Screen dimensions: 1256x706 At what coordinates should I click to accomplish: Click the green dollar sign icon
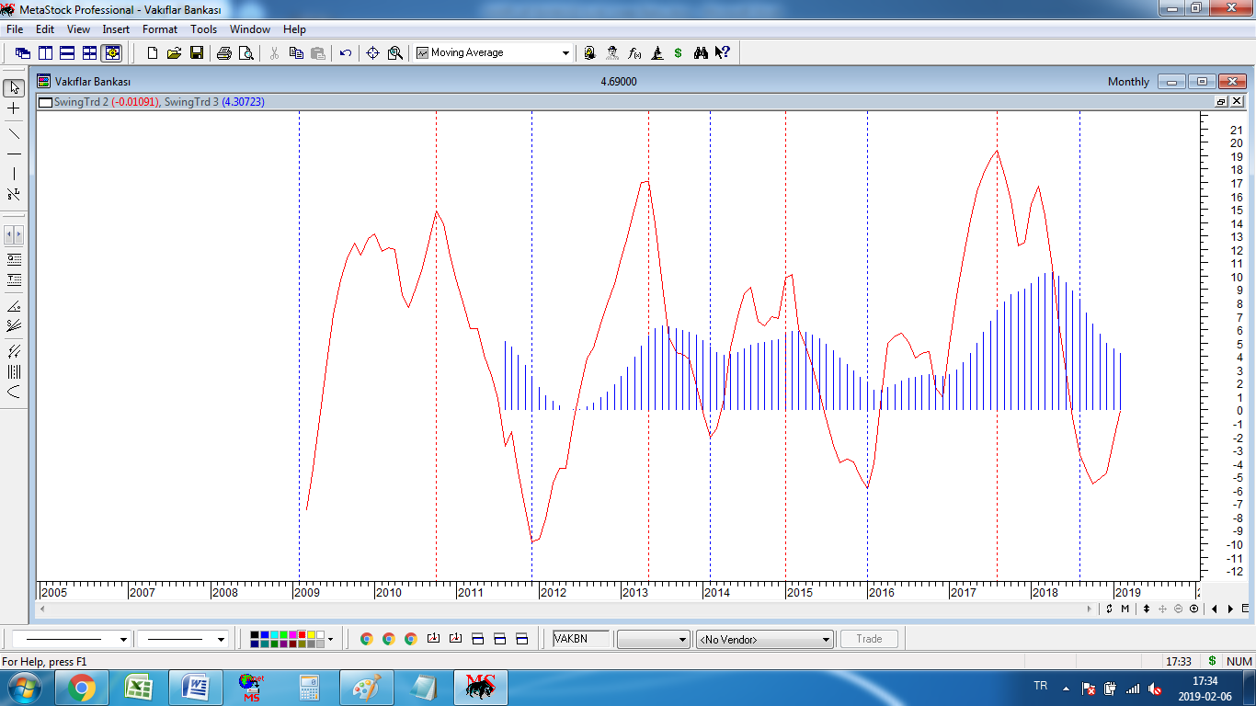679,53
